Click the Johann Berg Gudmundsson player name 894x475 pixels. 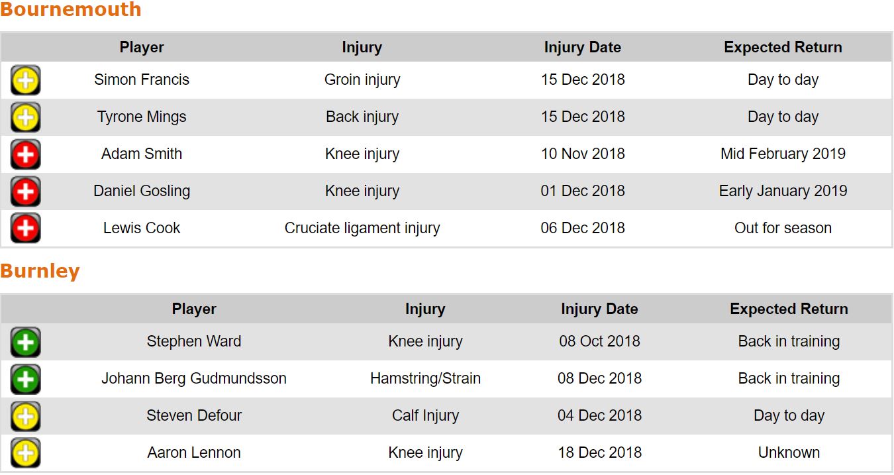[194, 379]
